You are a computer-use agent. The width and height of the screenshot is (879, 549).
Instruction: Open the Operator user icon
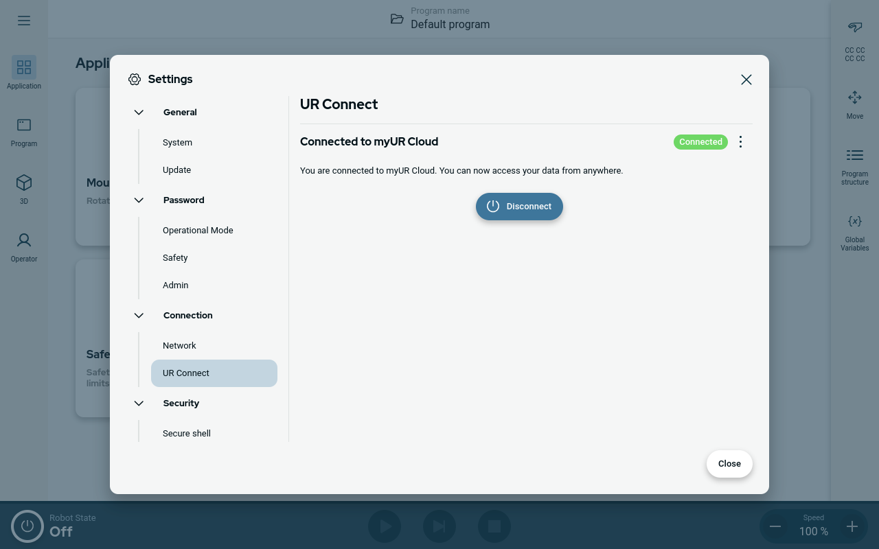[x=24, y=240]
